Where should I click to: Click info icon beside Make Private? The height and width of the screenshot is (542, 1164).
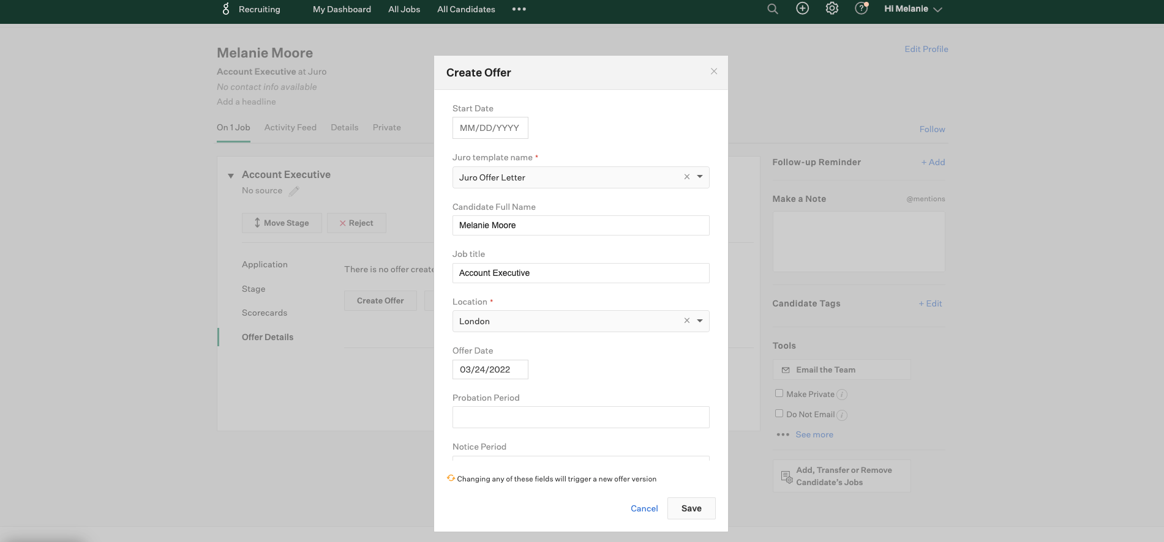[842, 395]
